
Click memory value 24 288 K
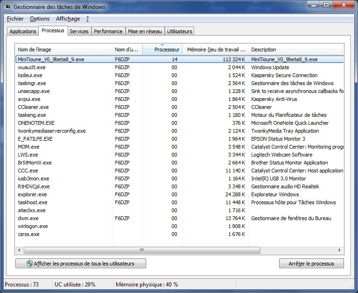(235, 194)
